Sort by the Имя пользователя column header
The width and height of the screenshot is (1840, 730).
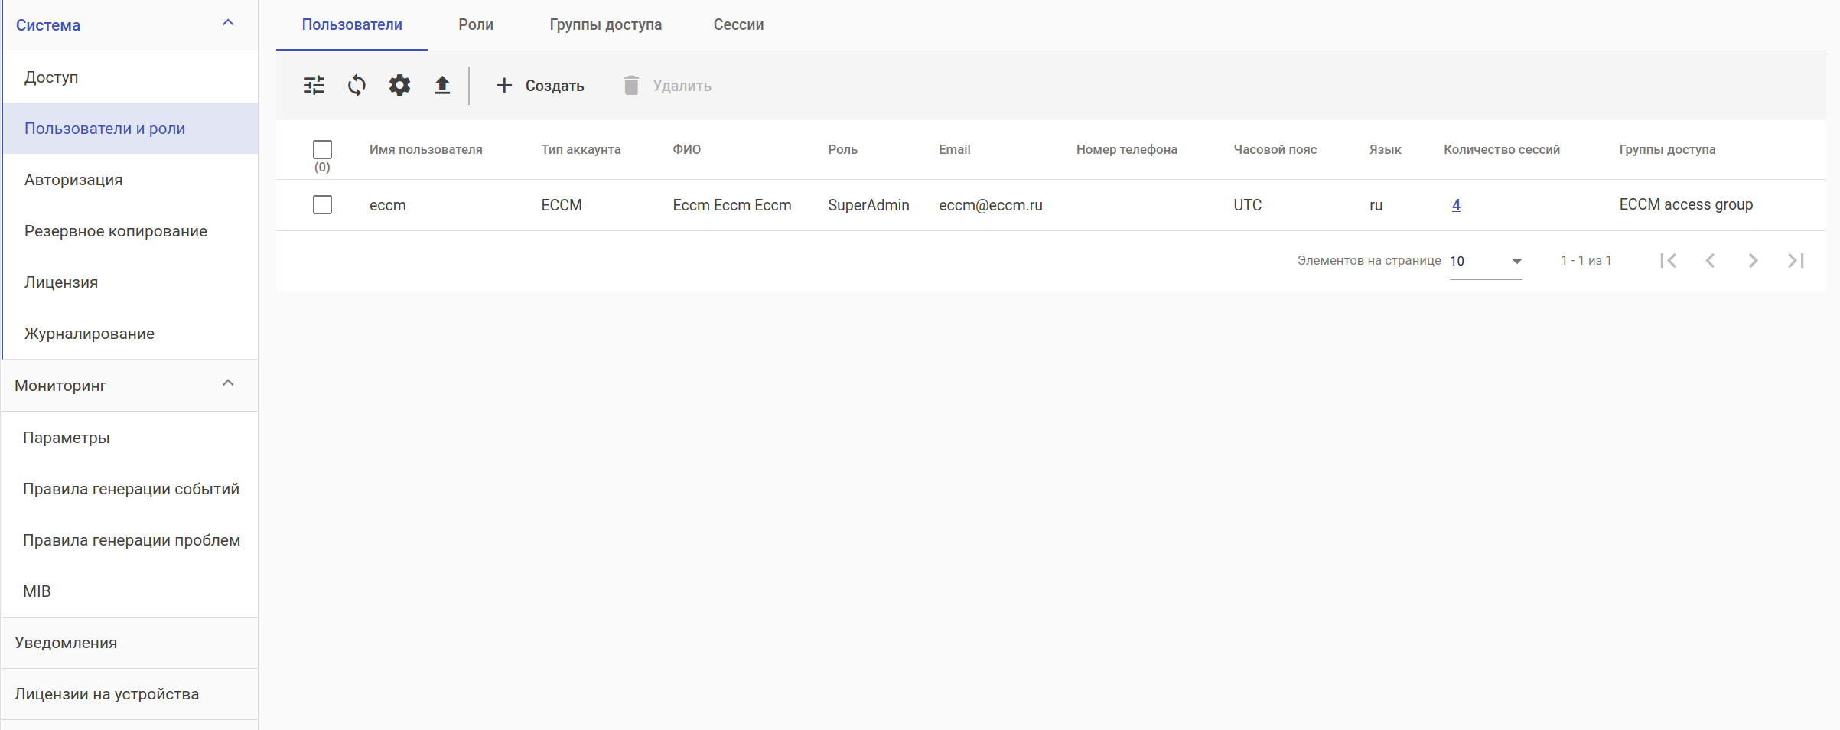[425, 149]
